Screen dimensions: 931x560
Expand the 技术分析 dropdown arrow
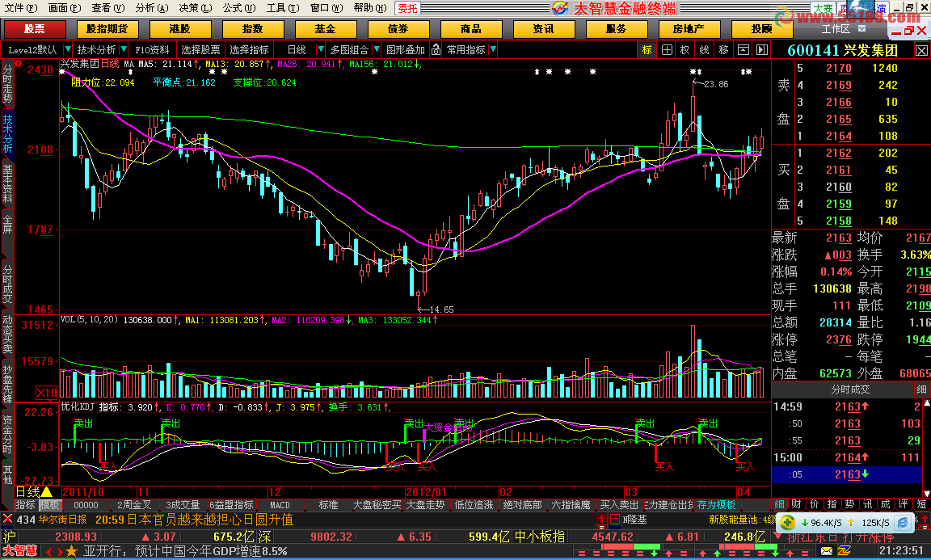(124, 49)
